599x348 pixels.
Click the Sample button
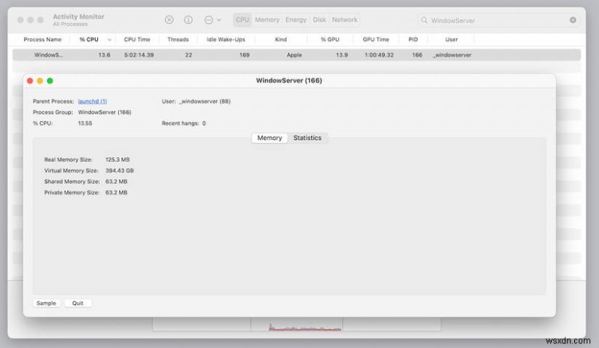pyautogui.click(x=46, y=303)
